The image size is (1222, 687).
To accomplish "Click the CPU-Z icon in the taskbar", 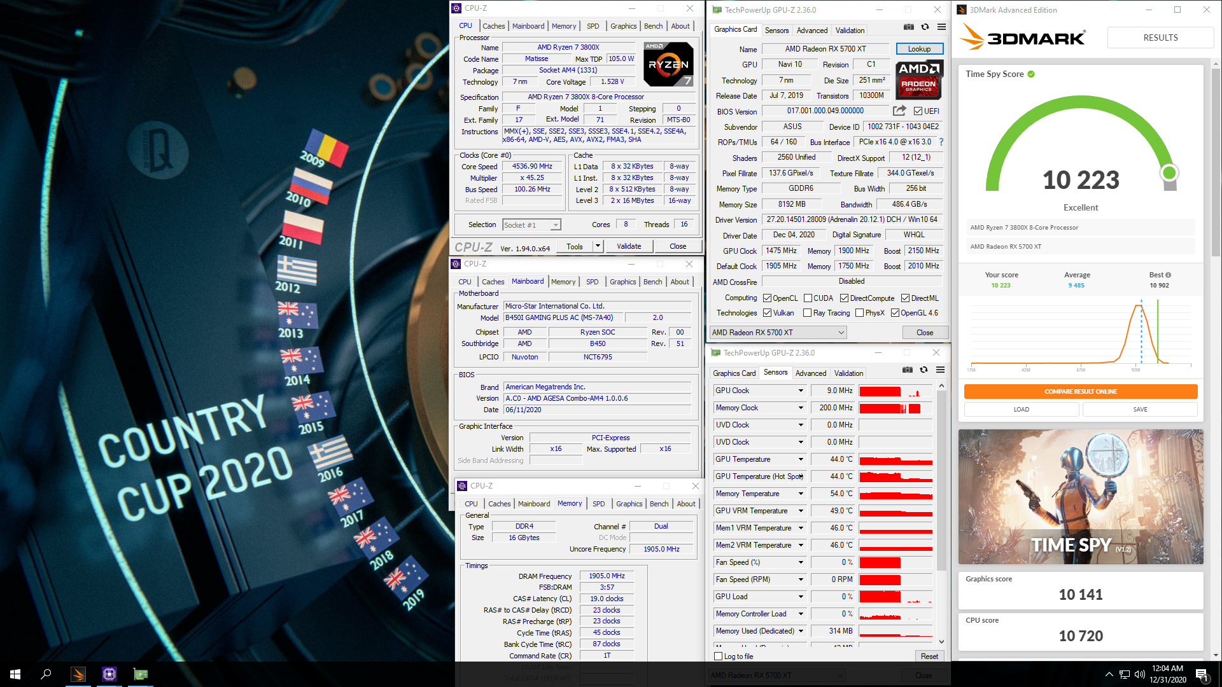I will pyautogui.click(x=109, y=674).
